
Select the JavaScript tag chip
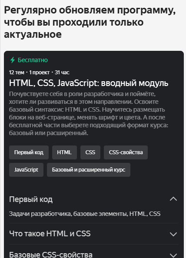click(x=26, y=170)
